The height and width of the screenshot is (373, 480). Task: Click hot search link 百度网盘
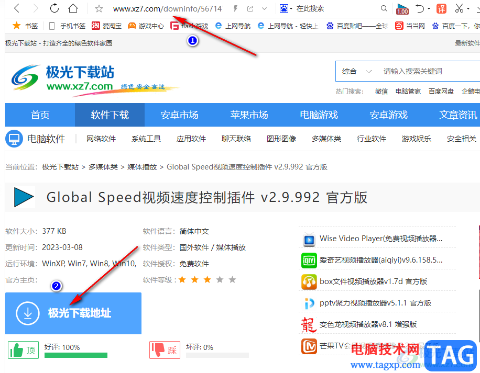click(441, 92)
